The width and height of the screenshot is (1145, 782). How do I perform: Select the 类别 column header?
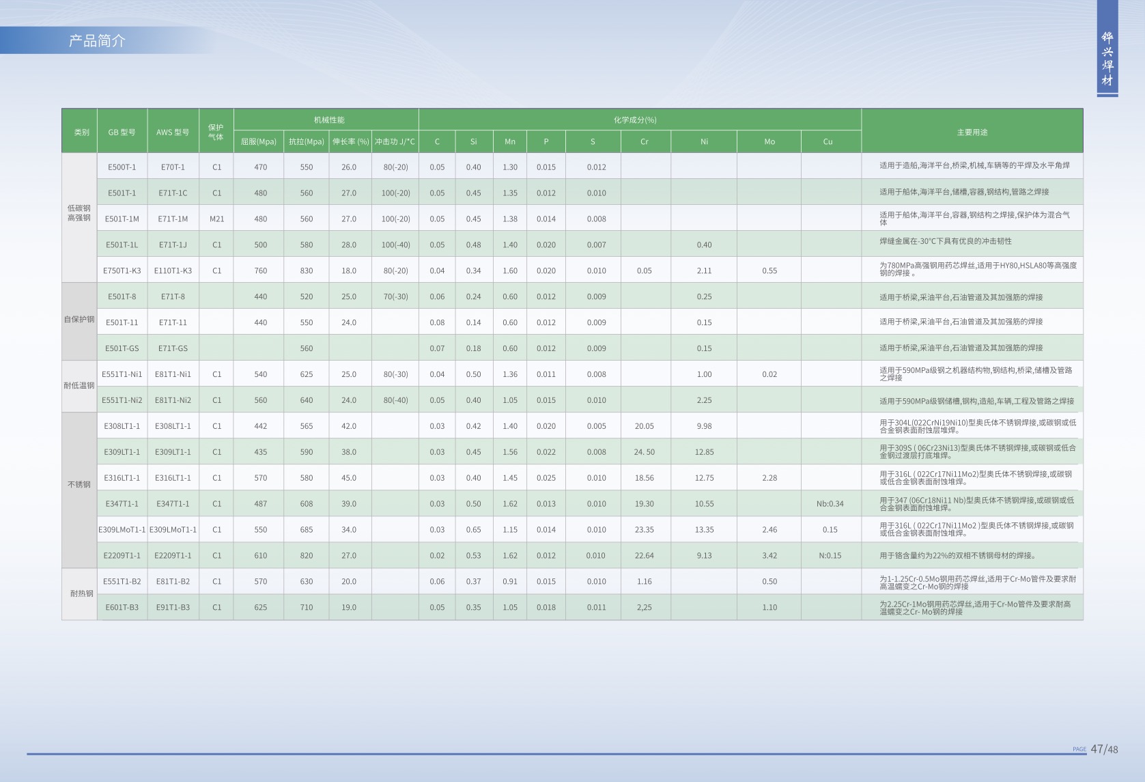[x=81, y=132]
